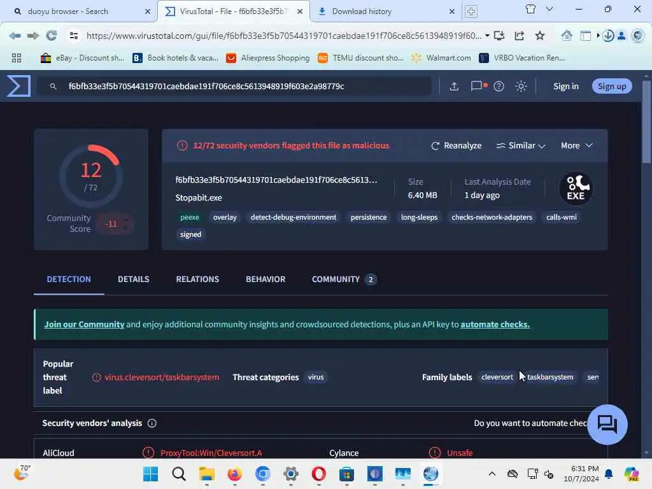The height and width of the screenshot is (489, 652).
Task: Open Windows Start menu
Action: (x=150, y=474)
